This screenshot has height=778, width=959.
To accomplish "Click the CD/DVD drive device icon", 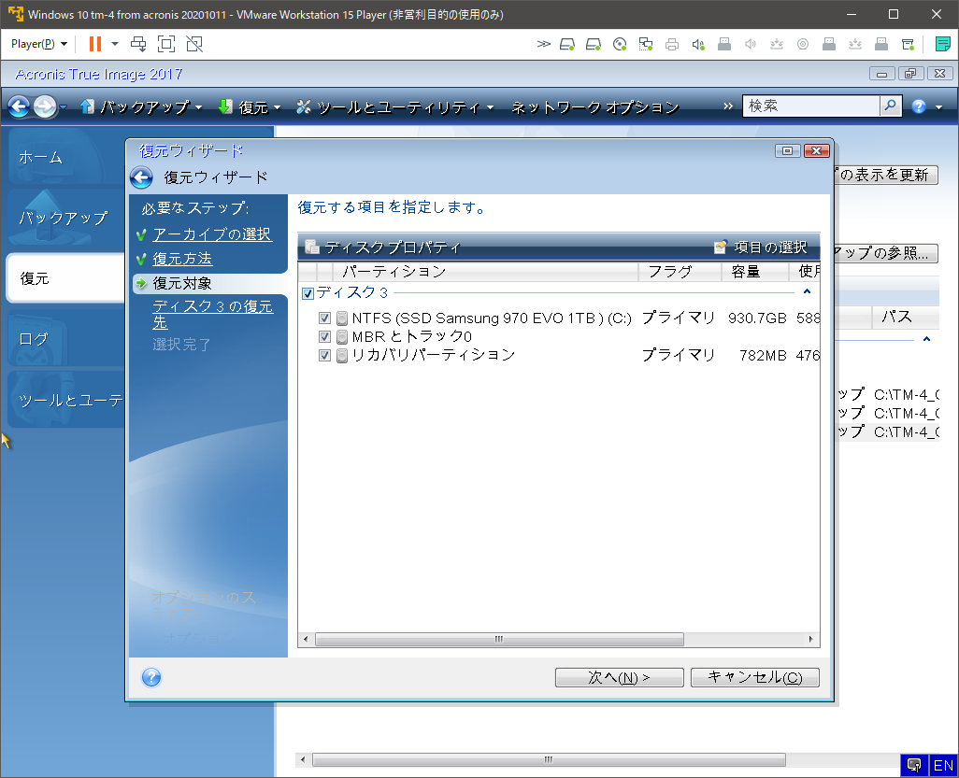I will [x=620, y=44].
